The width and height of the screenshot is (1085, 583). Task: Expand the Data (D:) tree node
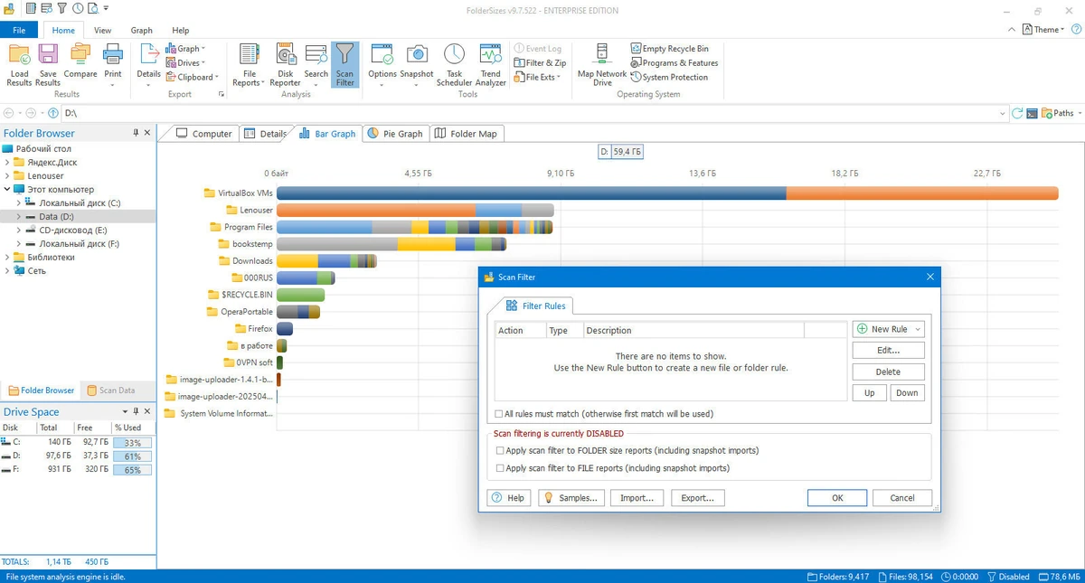[x=19, y=217]
